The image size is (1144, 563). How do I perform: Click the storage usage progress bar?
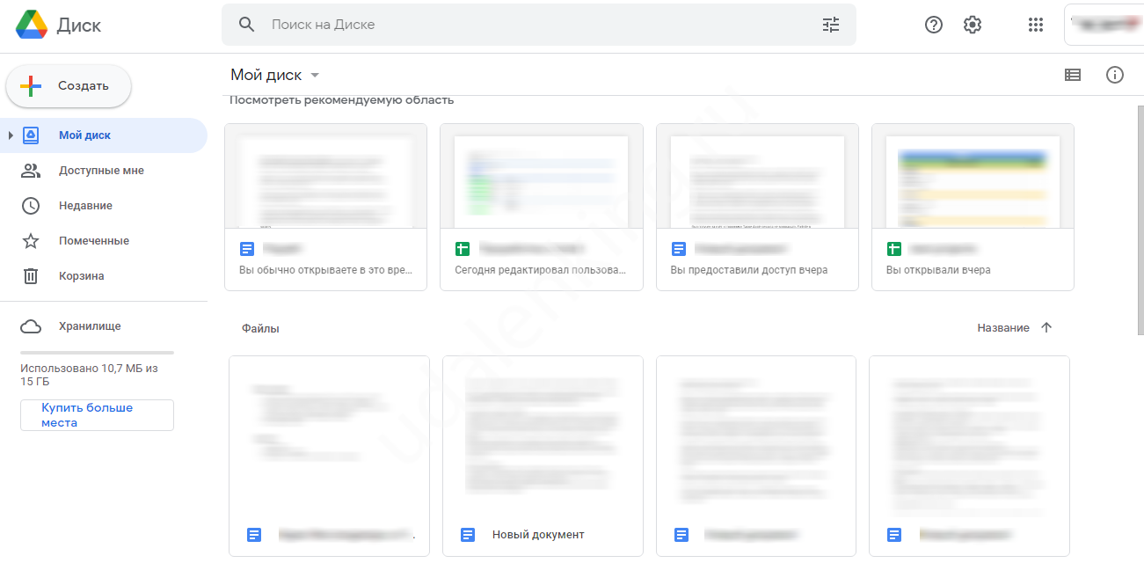[x=97, y=352]
